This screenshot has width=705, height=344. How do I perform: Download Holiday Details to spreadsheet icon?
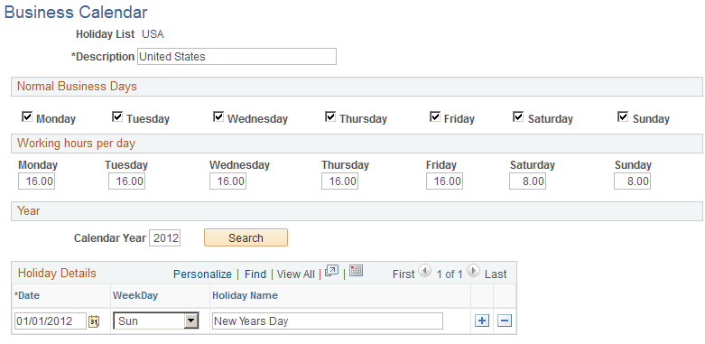point(356,271)
